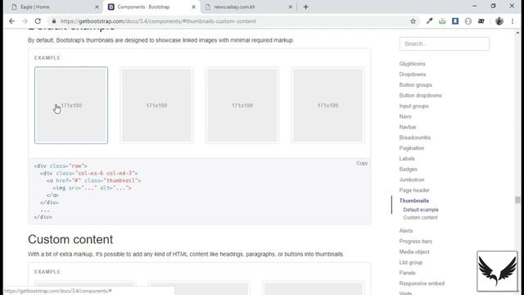
Task: Click the third 171x180 thumbnail
Action: [242, 106]
